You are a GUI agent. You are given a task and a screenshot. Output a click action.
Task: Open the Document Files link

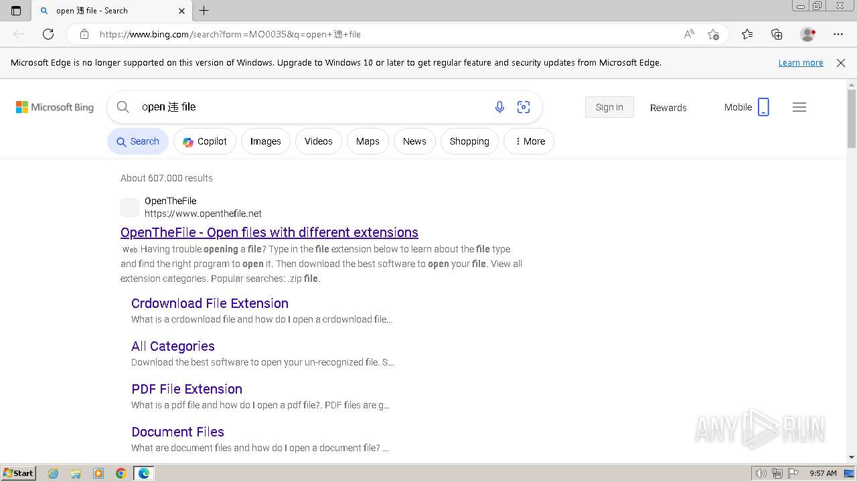click(177, 432)
